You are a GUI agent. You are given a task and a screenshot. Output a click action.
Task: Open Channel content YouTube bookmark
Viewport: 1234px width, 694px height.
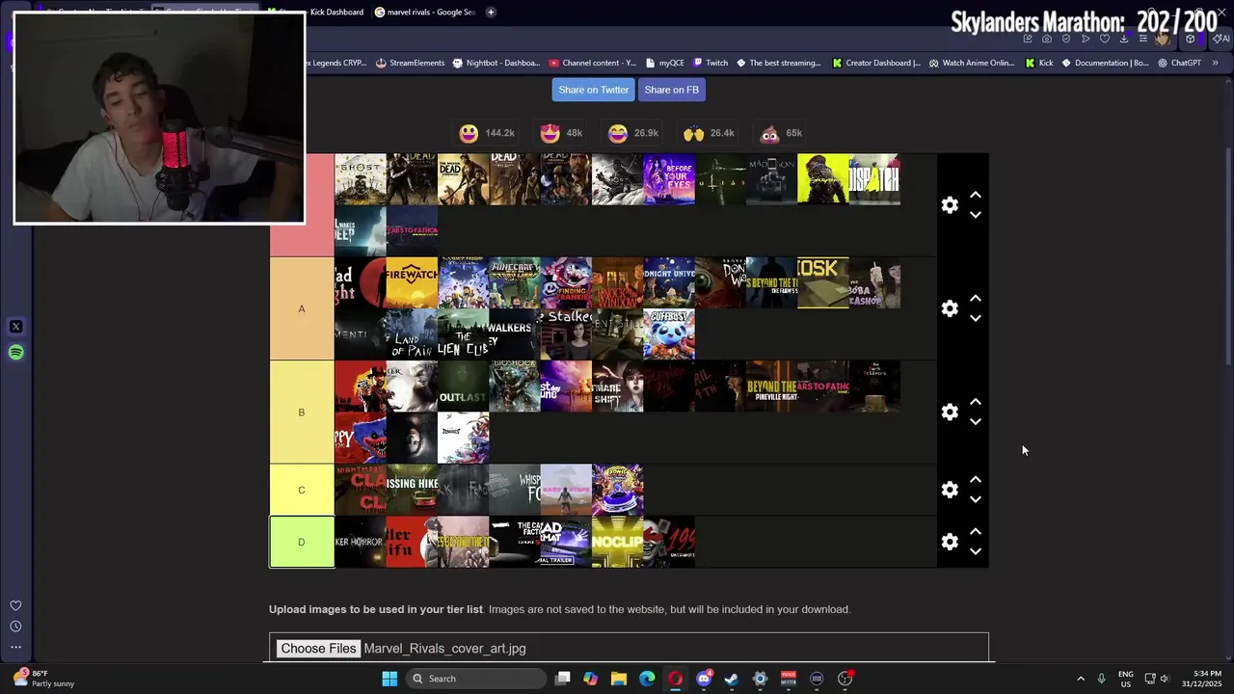[x=592, y=63]
